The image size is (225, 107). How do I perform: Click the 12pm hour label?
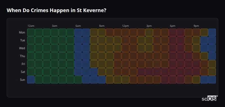(125, 26)
